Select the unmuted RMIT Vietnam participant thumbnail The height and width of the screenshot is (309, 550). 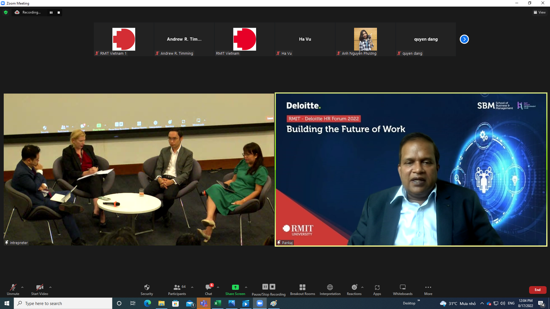coord(245,39)
